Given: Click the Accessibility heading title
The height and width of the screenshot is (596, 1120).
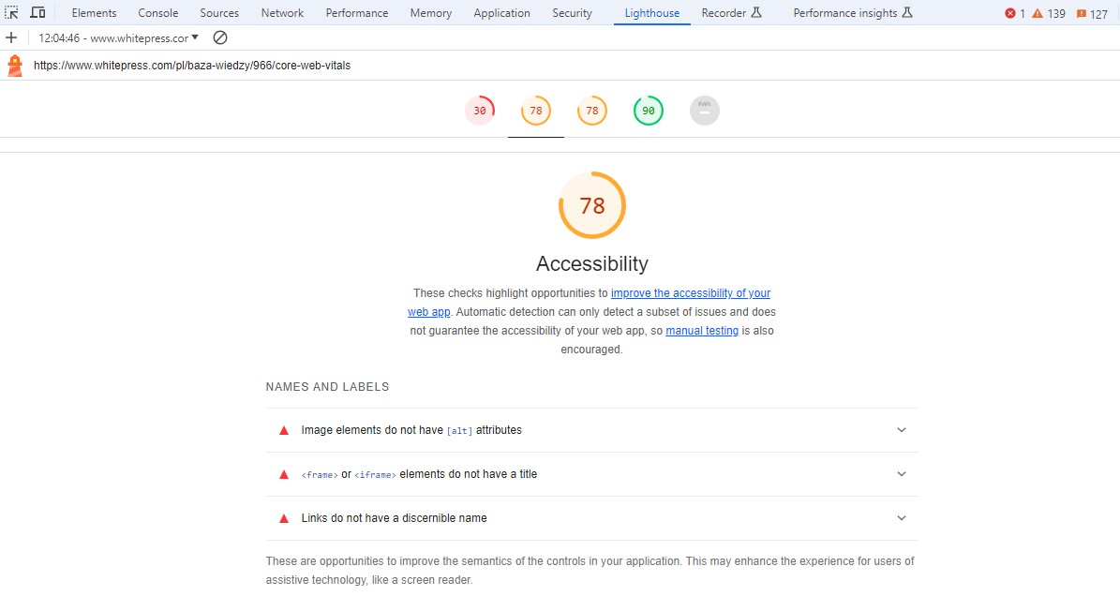Looking at the screenshot, I should pyautogui.click(x=592, y=264).
